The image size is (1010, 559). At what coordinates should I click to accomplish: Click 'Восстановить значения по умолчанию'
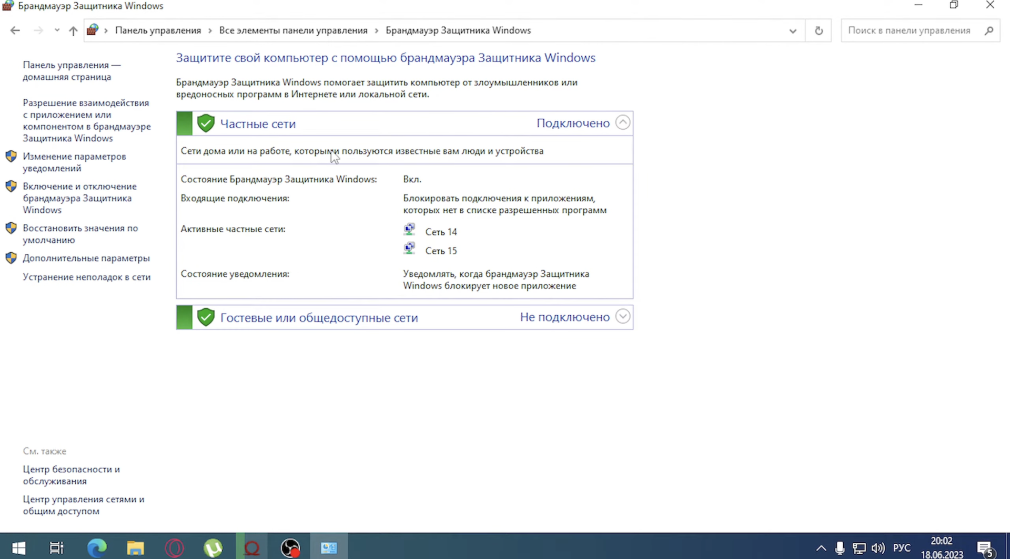pyautogui.click(x=80, y=234)
